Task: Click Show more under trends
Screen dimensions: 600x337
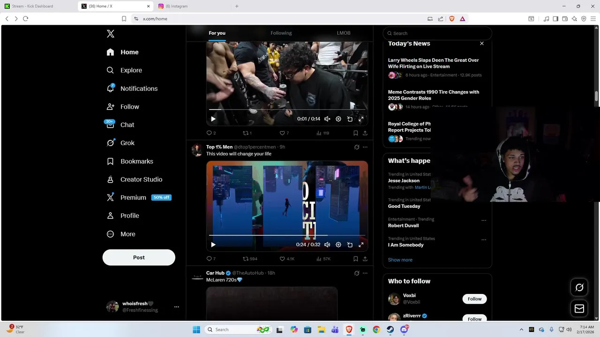Action: tap(400, 260)
